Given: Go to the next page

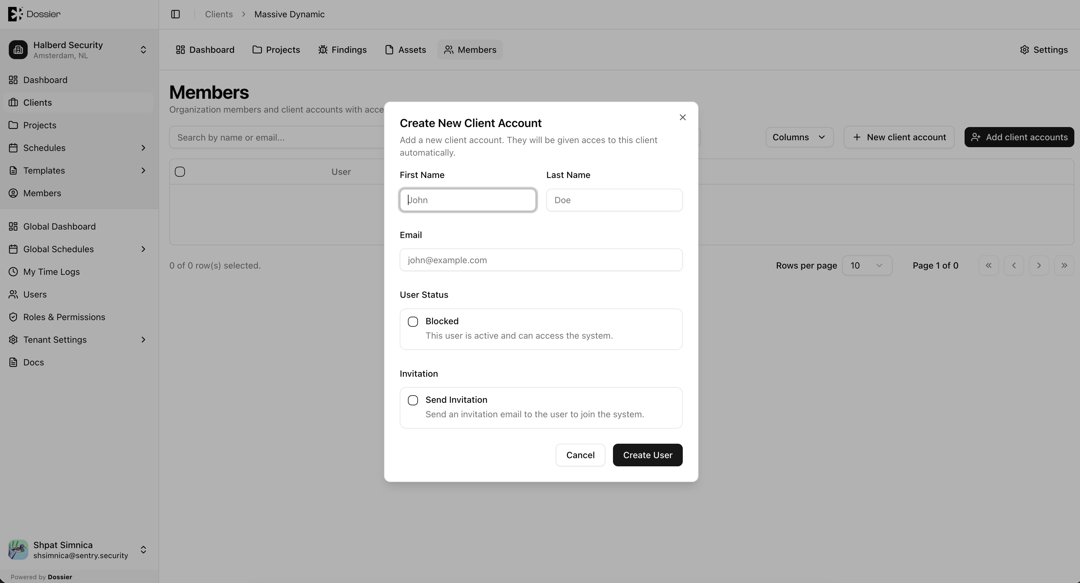Looking at the screenshot, I should [1039, 265].
